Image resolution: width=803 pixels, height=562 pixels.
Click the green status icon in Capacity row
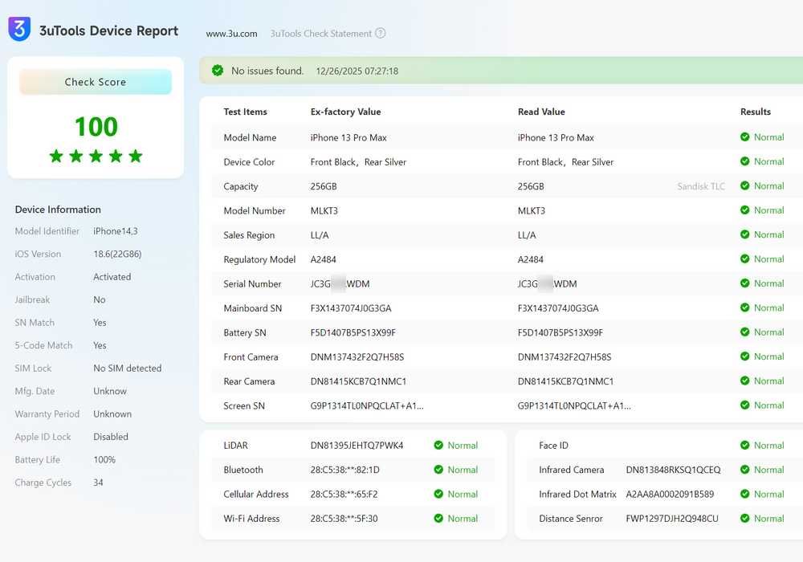pos(745,186)
